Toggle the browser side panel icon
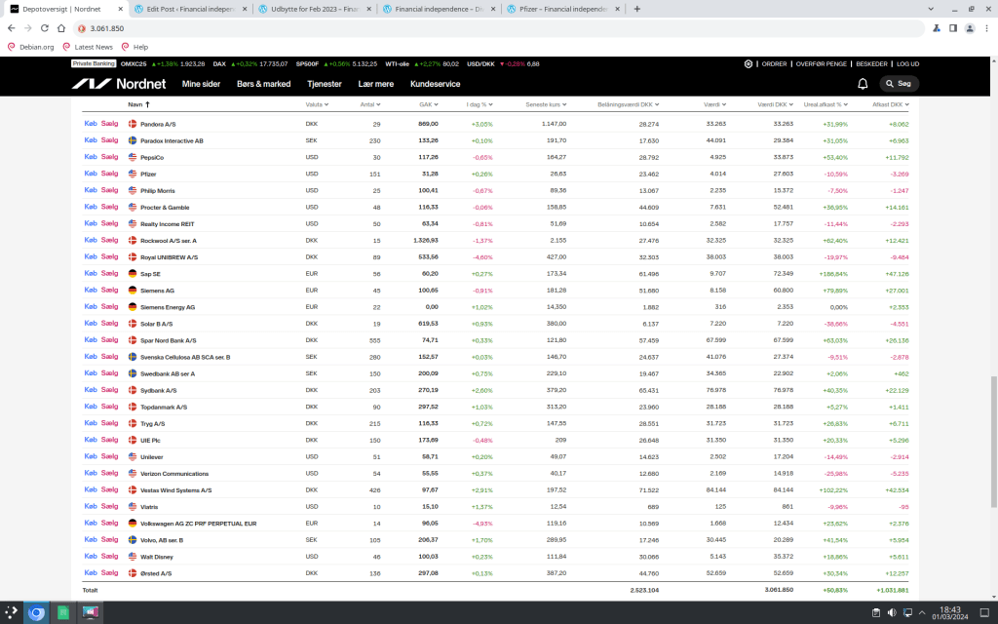The height and width of the screenshot is (624, 998). (x=952, y=28)
